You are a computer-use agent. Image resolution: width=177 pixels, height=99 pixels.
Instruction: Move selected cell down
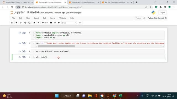(38, 23)
